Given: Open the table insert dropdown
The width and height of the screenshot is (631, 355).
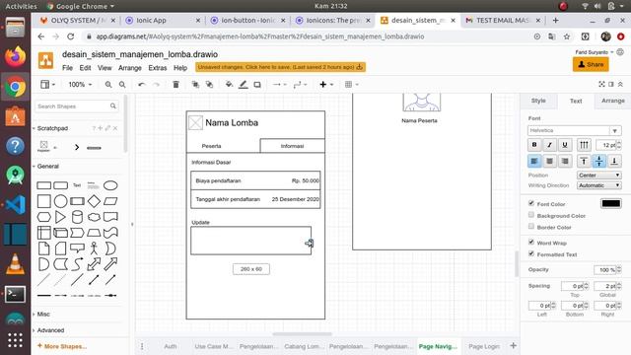Looking at the screenshot, I should [351, 85].
